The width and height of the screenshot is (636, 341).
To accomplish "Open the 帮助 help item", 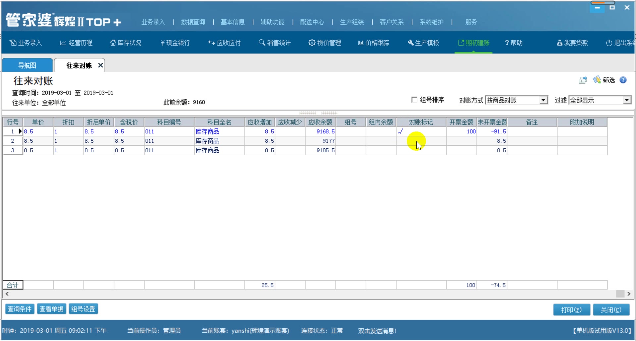I will (x=514, y=43).
